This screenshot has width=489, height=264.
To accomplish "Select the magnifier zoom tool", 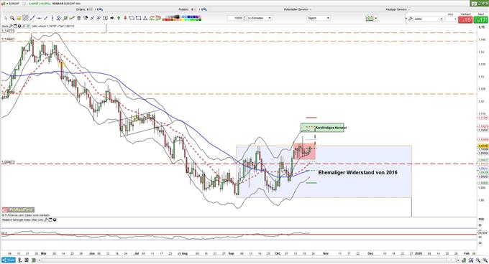I will click(x=12, y=18).
